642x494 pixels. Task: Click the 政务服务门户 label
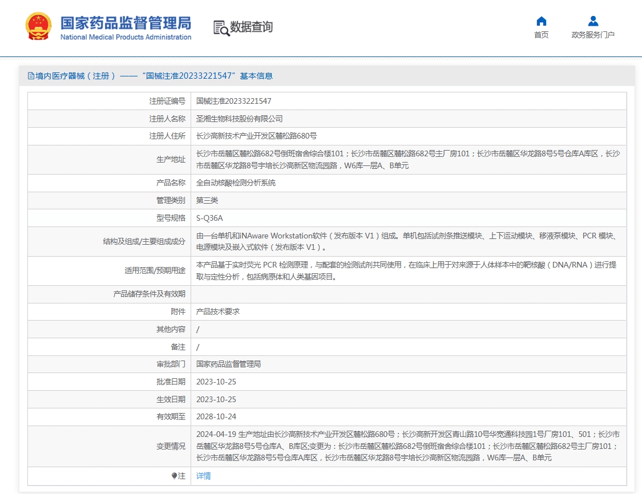coord(593,35)
